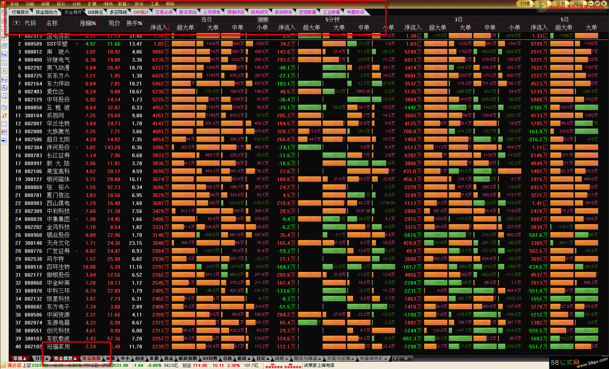Click the red-green up/down arrows sidebar icon
Screen dimensions: 609x369
[4, 116]
